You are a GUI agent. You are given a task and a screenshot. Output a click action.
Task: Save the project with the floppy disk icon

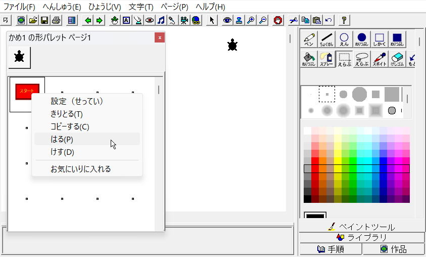click(44, 20)
